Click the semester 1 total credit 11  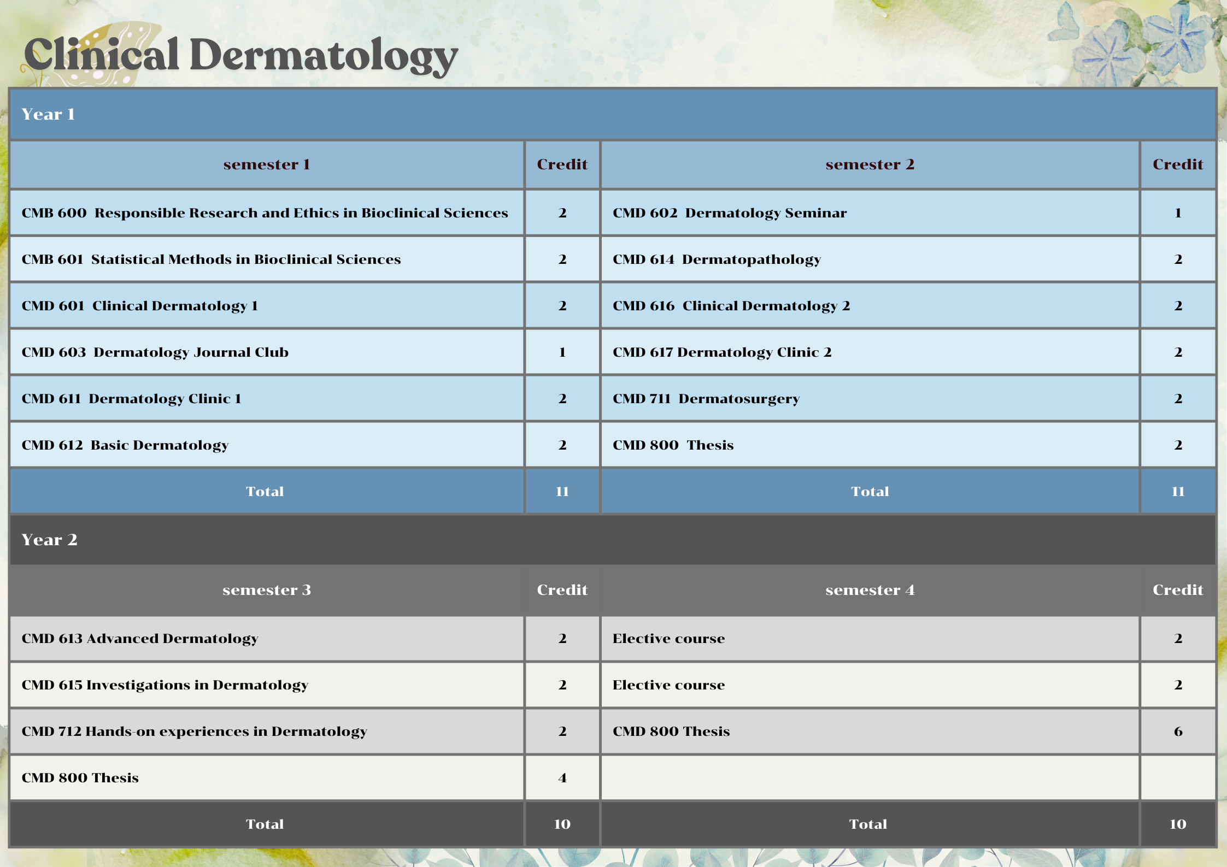(x=562, y=492)
